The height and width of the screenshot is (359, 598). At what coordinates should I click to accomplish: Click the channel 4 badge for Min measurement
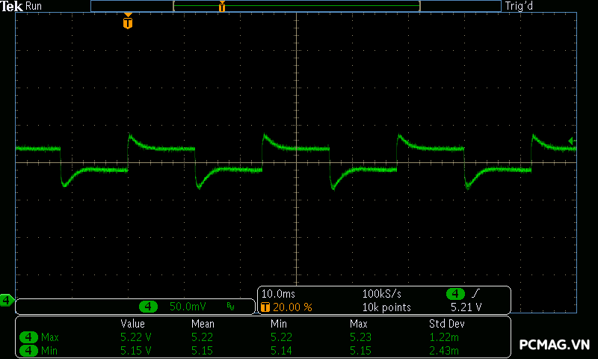[28, 350]
